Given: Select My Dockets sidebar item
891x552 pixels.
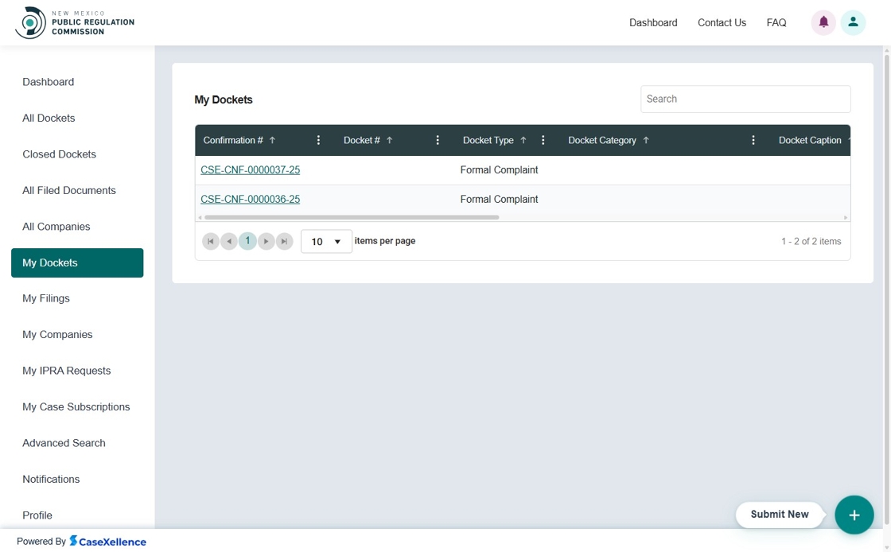Looking at the screenshot, I should [x=77, y=263].
